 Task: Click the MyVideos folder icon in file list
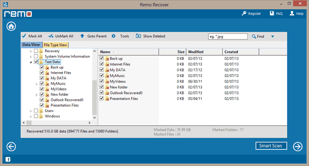pos(107,81)
